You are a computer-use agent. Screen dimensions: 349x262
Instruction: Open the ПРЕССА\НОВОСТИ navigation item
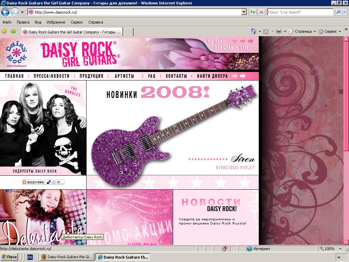point(51,76)
